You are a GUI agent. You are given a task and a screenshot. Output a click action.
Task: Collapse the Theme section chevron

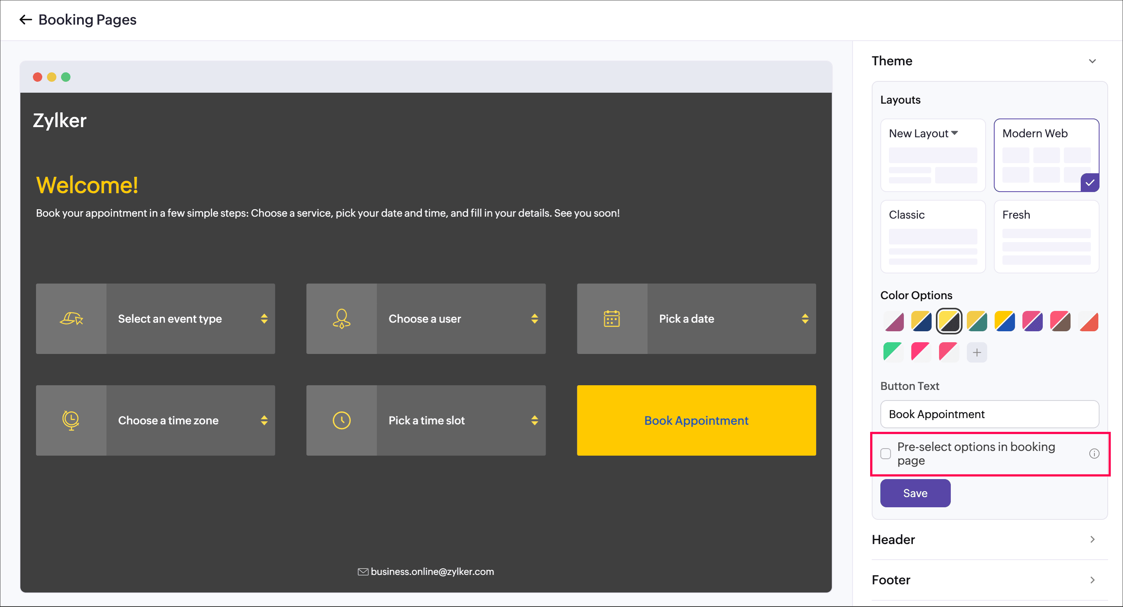point(1092,61)
